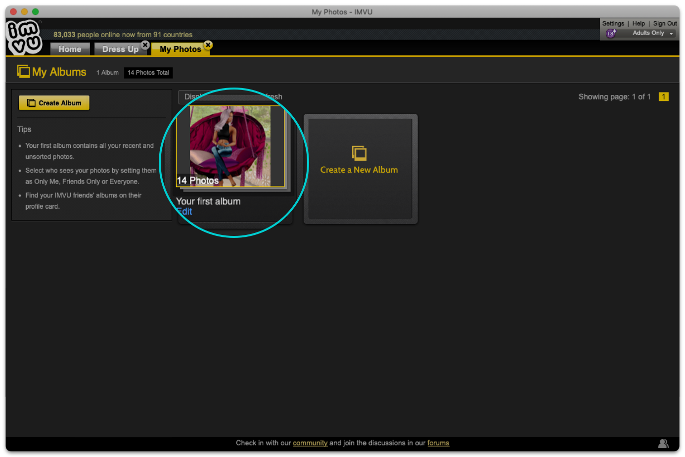Click the people online count text
This screenshot has width=685, height=457.
tap(123, 35)
